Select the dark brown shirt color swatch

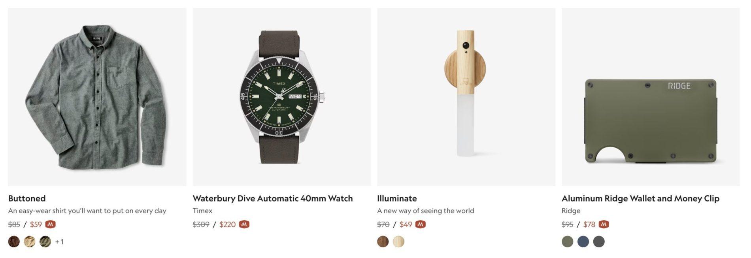(14, 241)
